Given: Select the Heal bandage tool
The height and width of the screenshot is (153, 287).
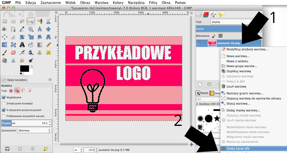Looking at the screenshot, I should coord(48,53).
